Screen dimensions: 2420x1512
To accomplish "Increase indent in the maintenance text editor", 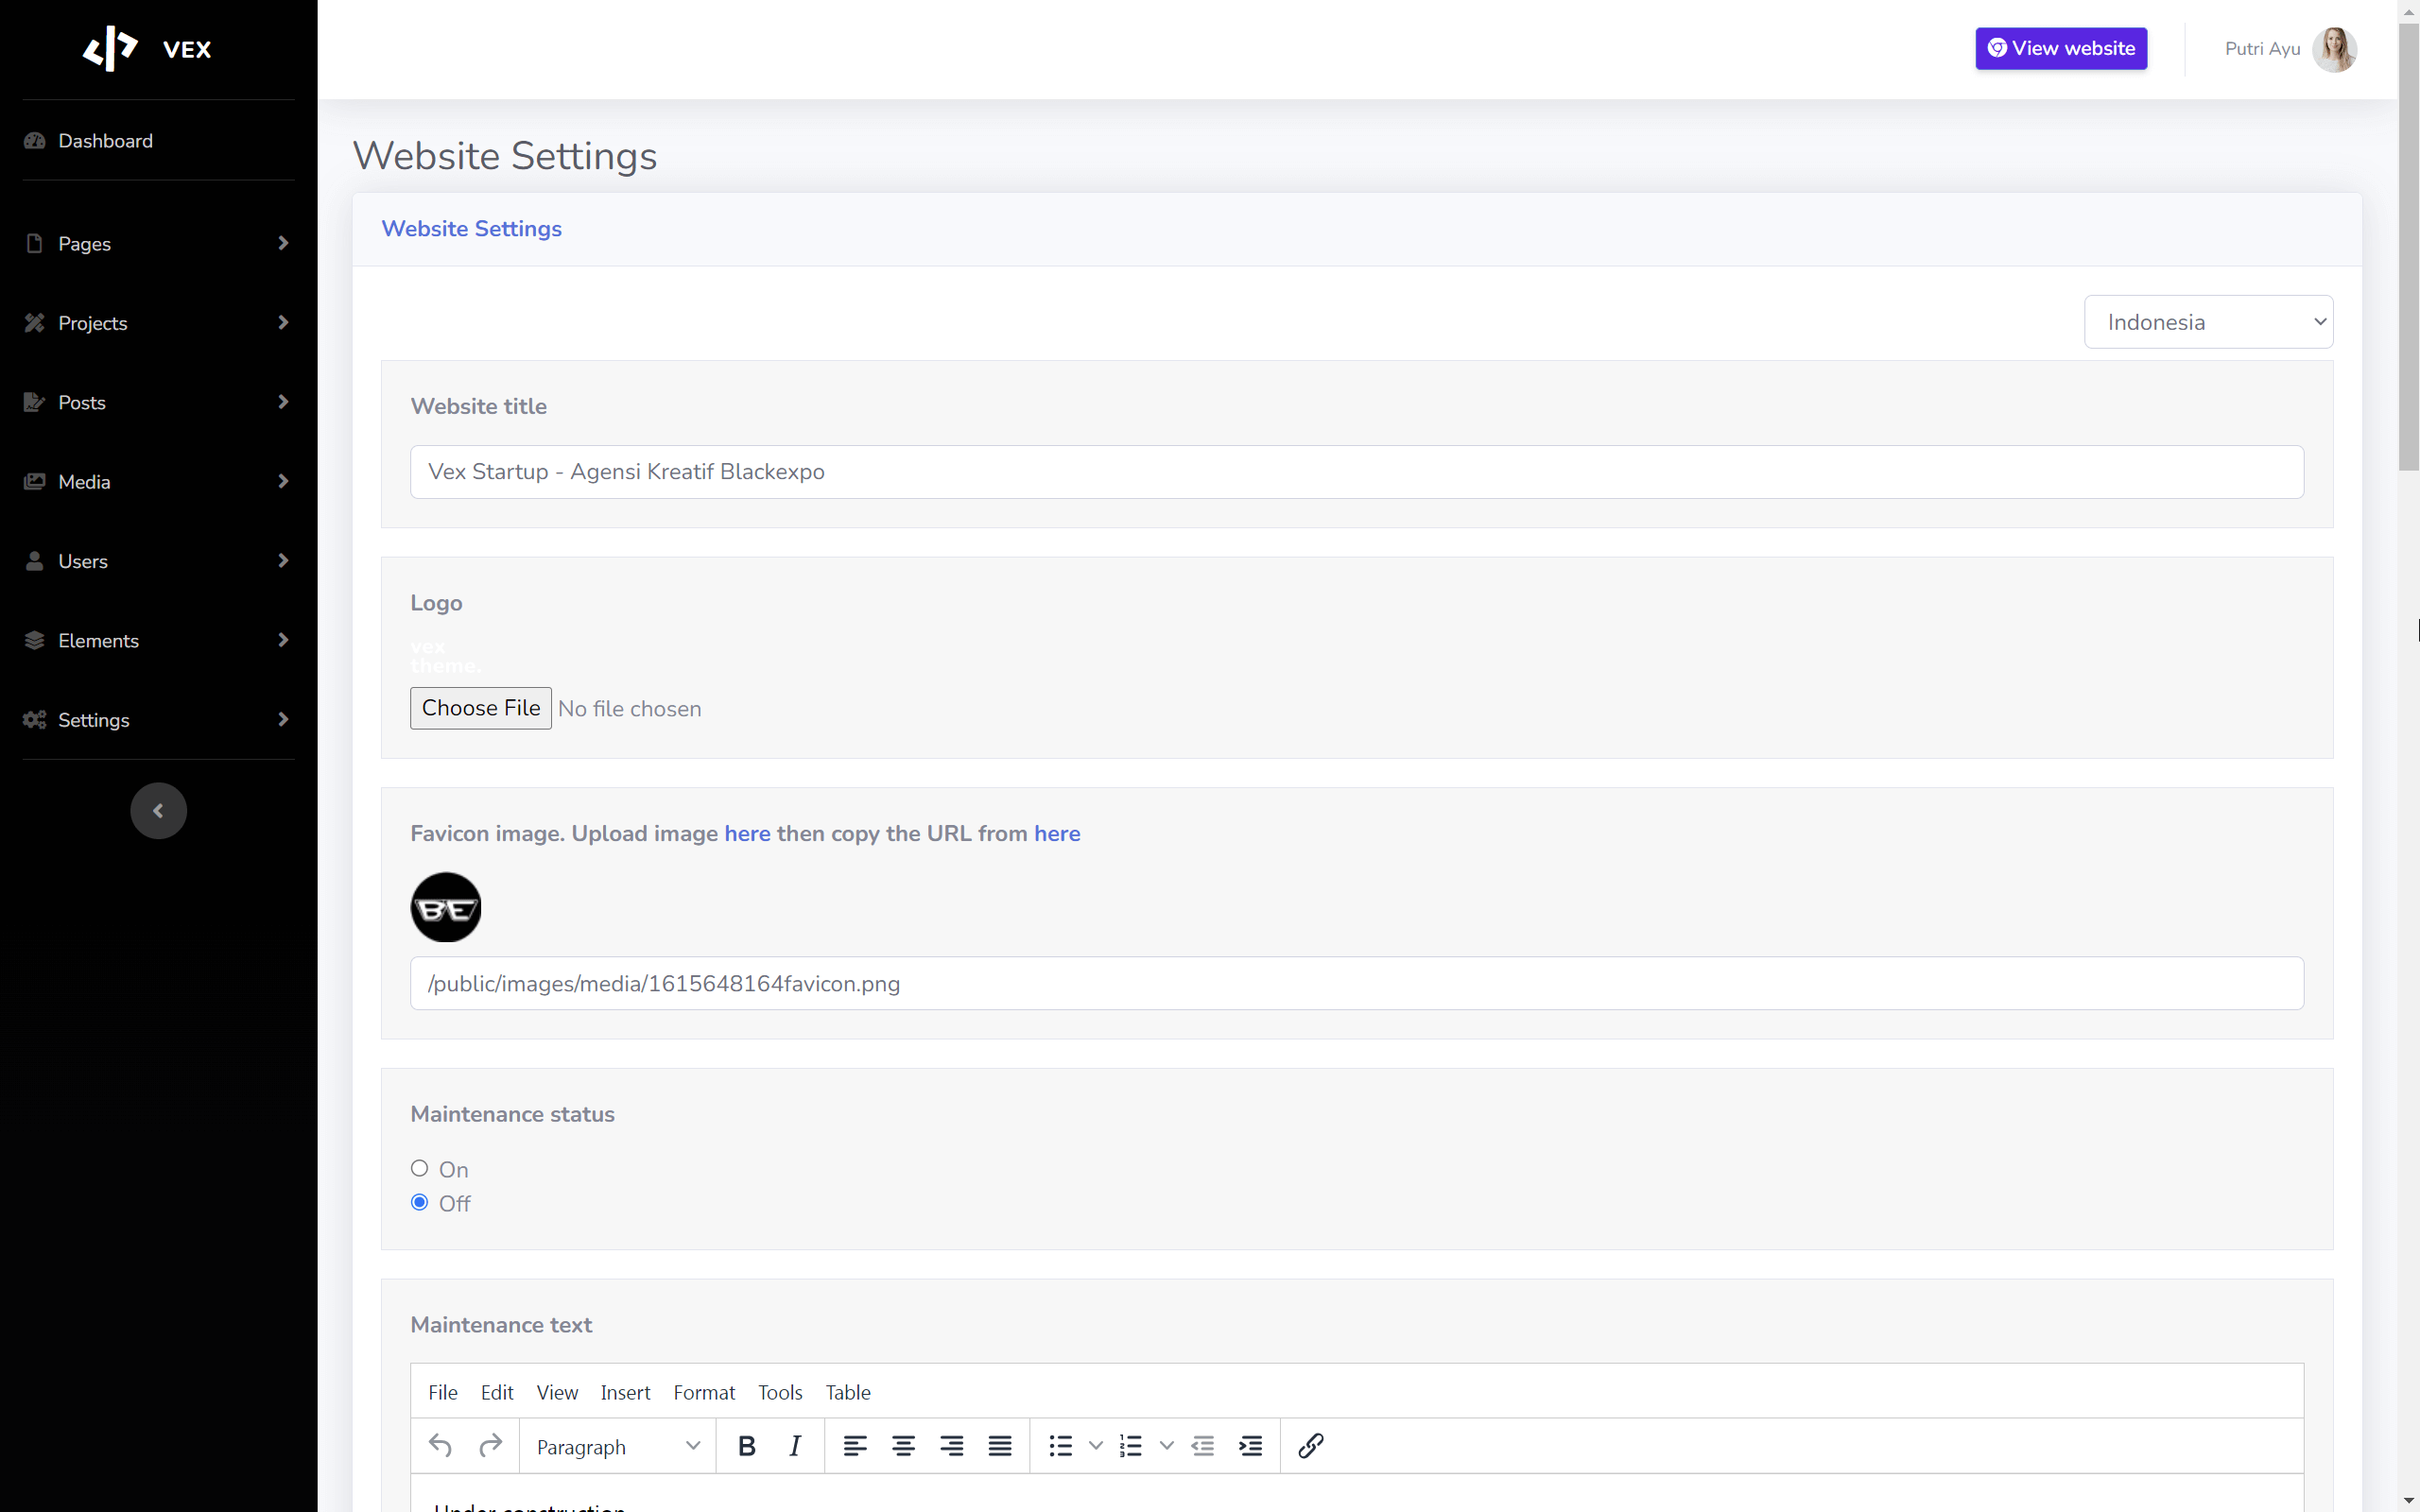I will click(x=1251, y=1445).
